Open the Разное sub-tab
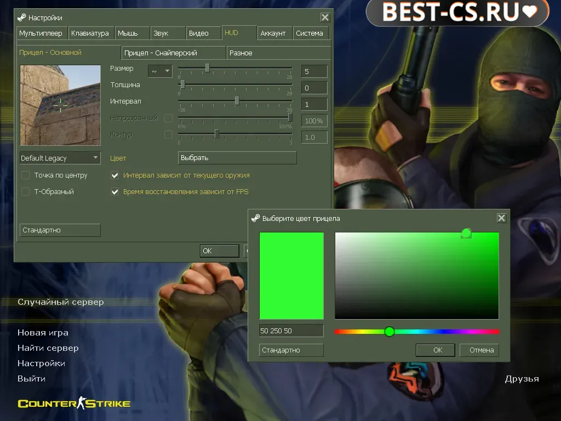This screenshot has width=561, height=421. tap(279, 53)
